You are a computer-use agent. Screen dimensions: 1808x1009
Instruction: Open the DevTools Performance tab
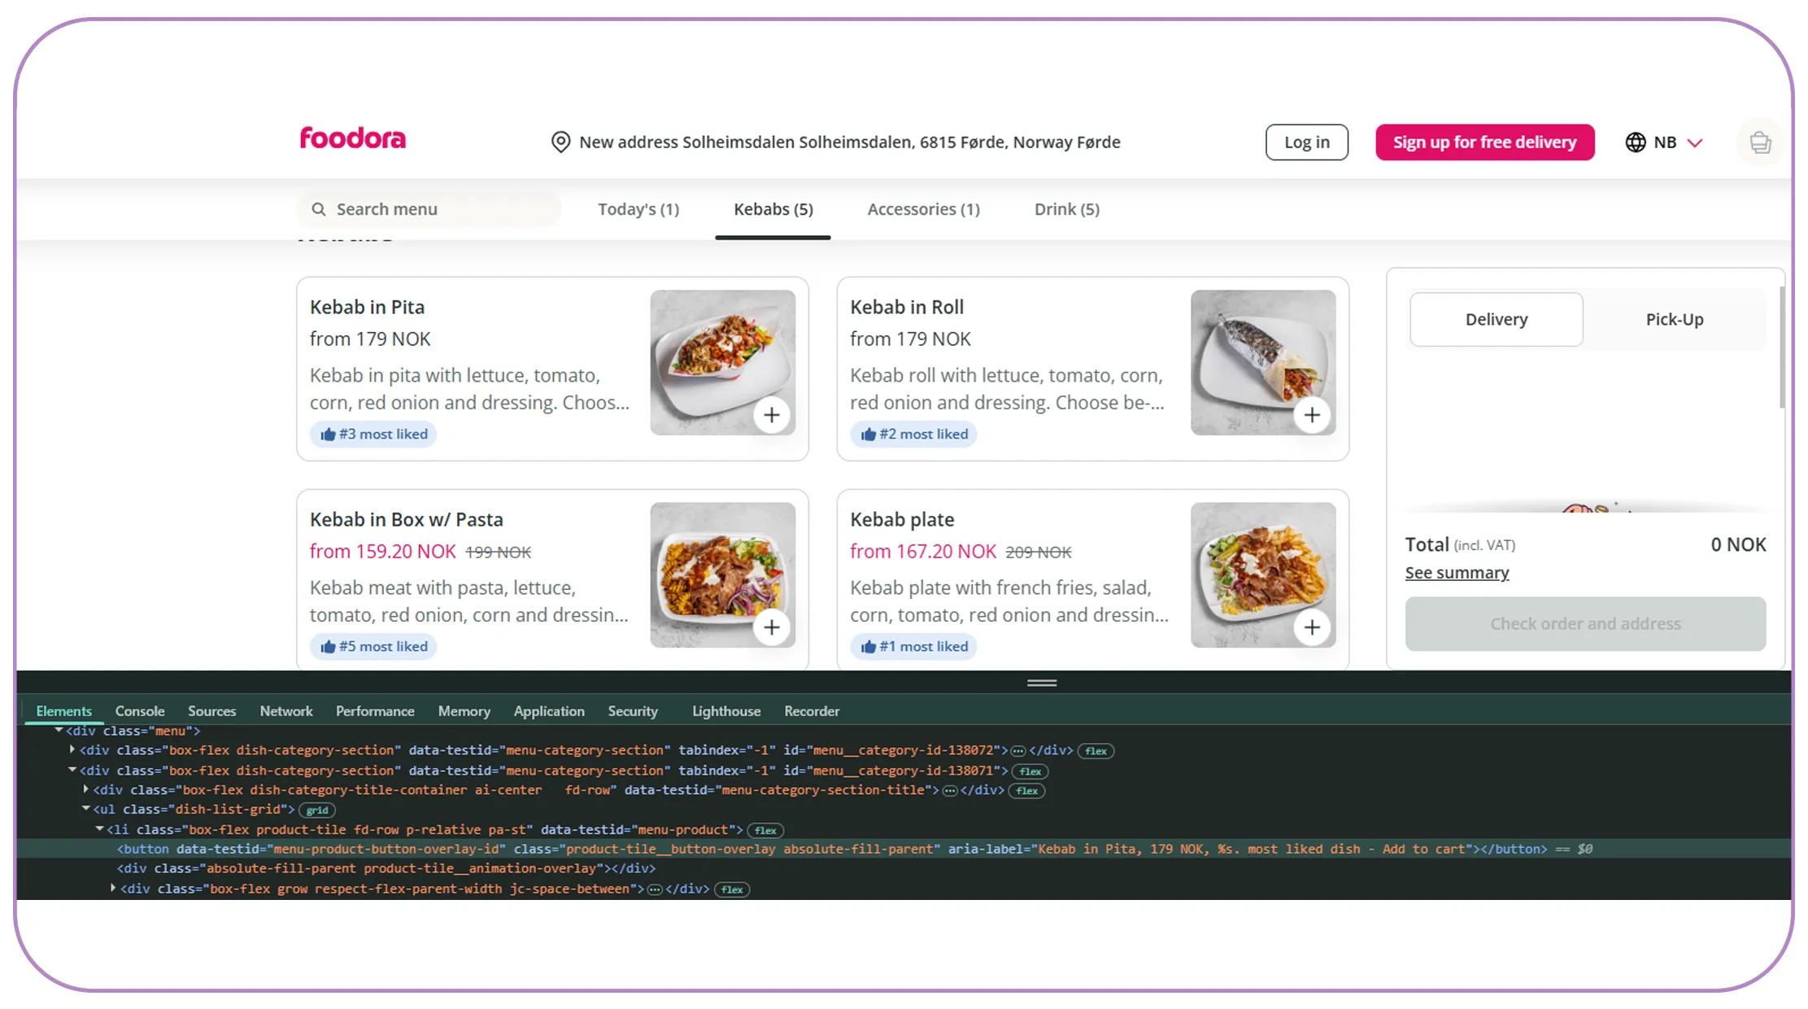click(375, 711)
